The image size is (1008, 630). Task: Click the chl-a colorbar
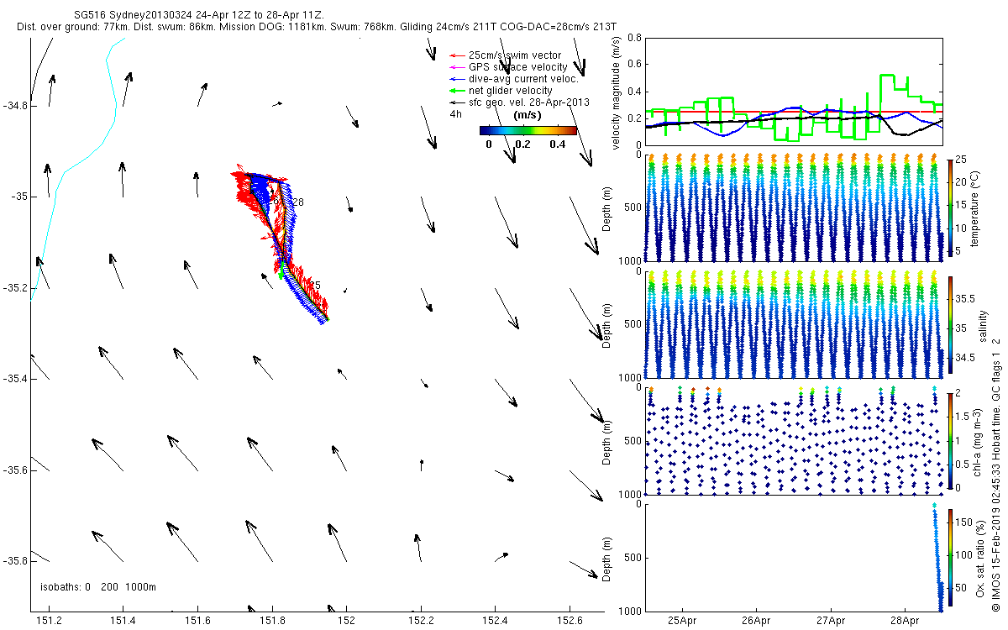(950, 441)
